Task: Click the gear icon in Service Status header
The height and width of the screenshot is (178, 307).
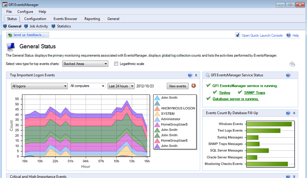Action: 207,75
